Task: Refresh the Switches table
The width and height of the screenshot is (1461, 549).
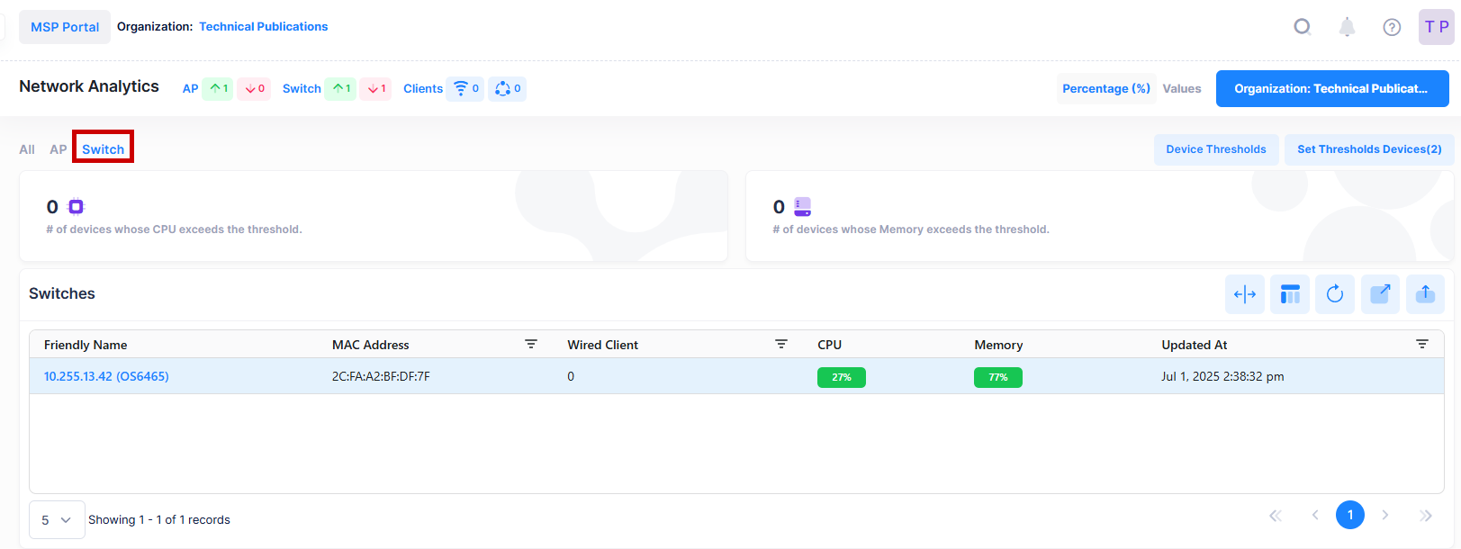Action: [x=1335, y=294]
